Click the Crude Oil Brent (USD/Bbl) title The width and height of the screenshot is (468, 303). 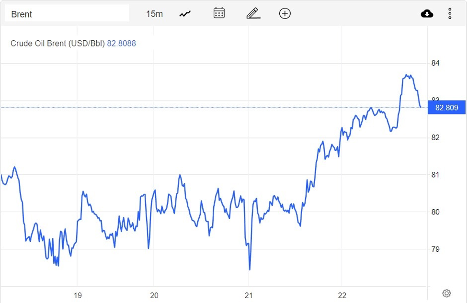click(x=57, y=44)
